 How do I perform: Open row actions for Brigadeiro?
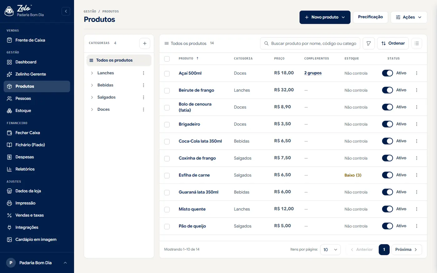[x=417, y=124]
